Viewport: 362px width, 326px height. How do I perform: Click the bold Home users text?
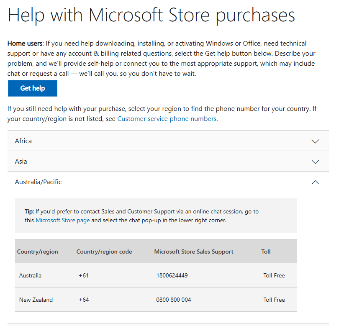(25, 44)
